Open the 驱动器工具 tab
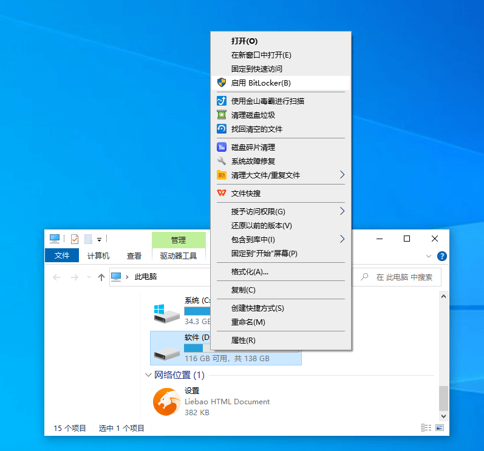The image size is (484, 451). [179, 256]
